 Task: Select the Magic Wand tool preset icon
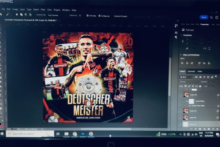[x=8, y=14]
